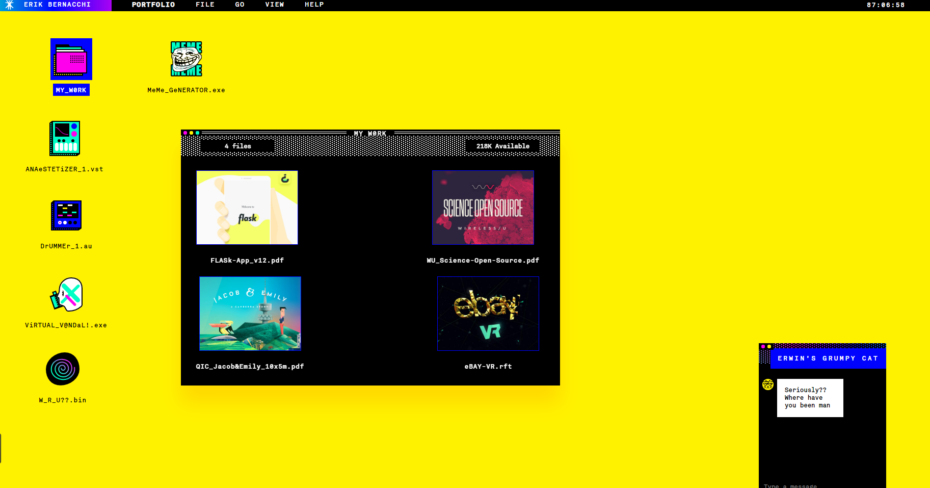930x488 pixels.
Task: Open the VIEW menu
Action: click(x=275, y=5)
